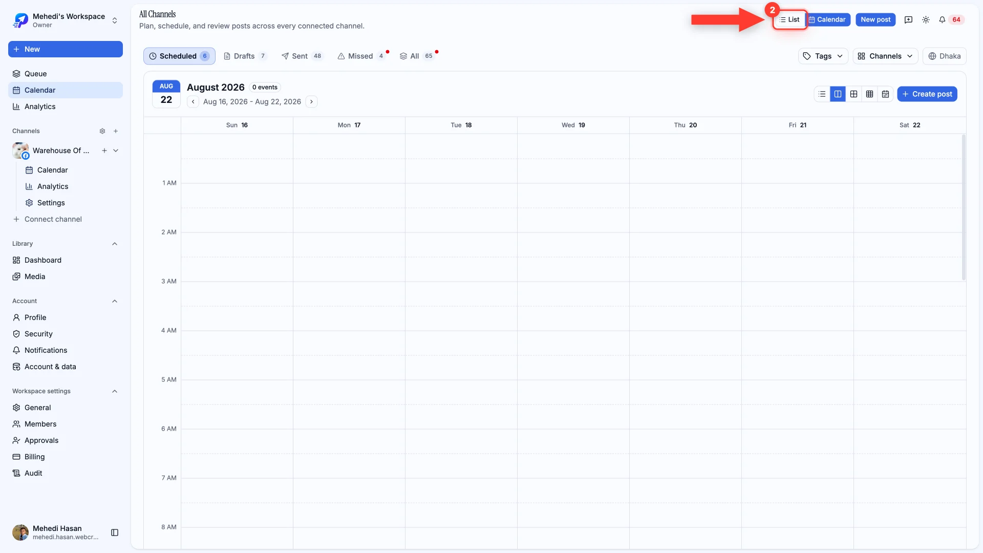Open General workspace settings
983x553 pixels.
pyautogui.click(x=66, y=408)
